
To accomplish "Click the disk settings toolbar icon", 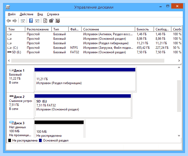I will tap(58, 21).
